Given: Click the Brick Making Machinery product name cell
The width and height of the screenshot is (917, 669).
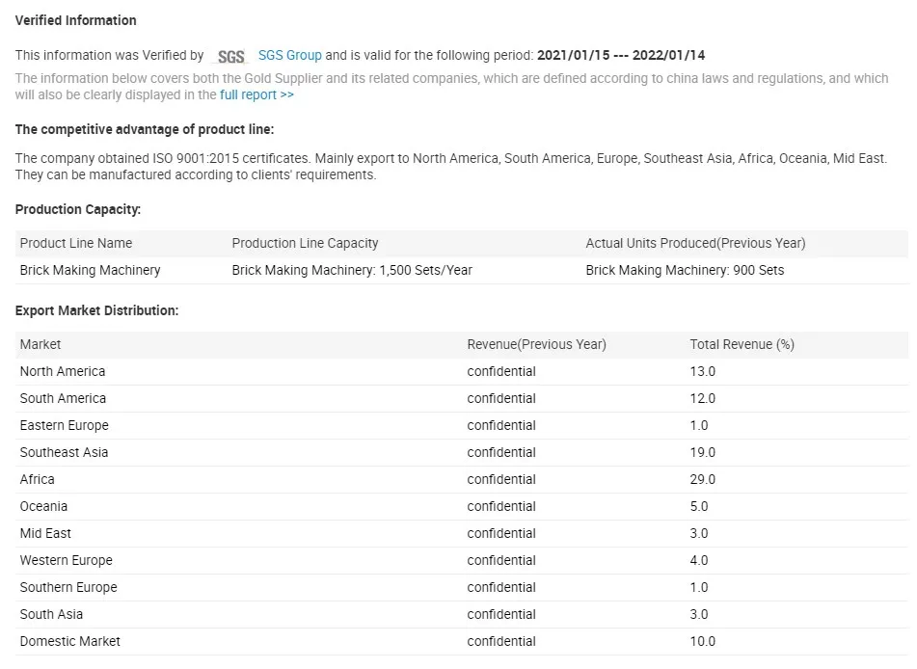Looking at the screenshot, I should [x=90, y=270].
